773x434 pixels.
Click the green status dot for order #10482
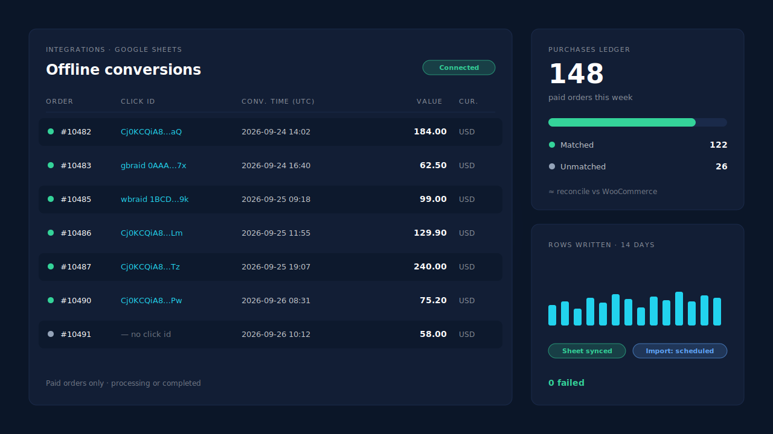51,131
